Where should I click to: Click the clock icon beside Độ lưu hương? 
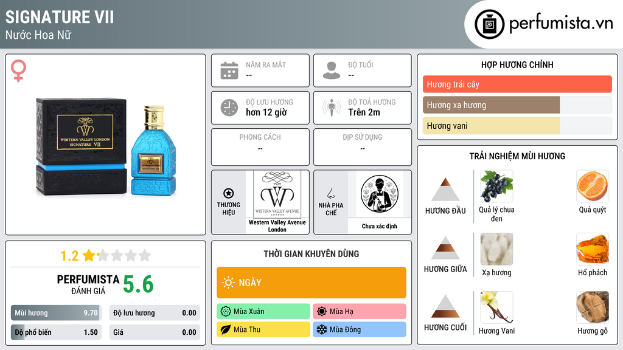point(229,108)
